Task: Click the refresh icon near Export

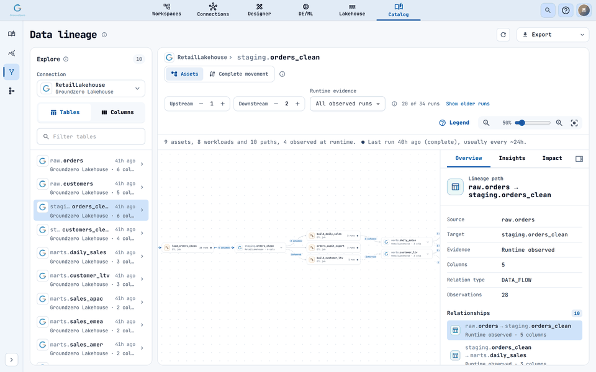Action: tap(503, 35)
